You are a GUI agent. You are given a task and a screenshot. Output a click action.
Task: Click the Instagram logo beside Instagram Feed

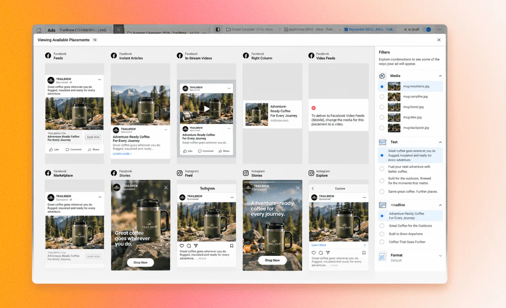point(180,173)
